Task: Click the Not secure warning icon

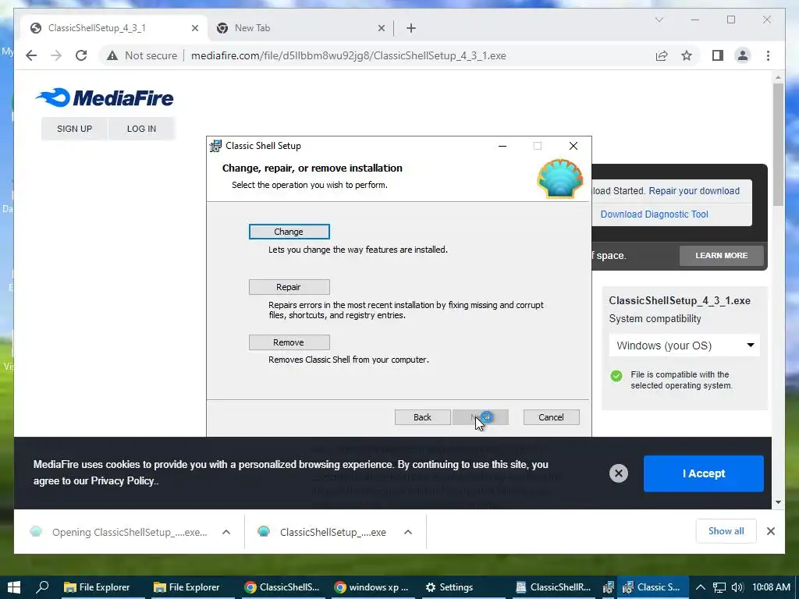Action: pos(112,55)
